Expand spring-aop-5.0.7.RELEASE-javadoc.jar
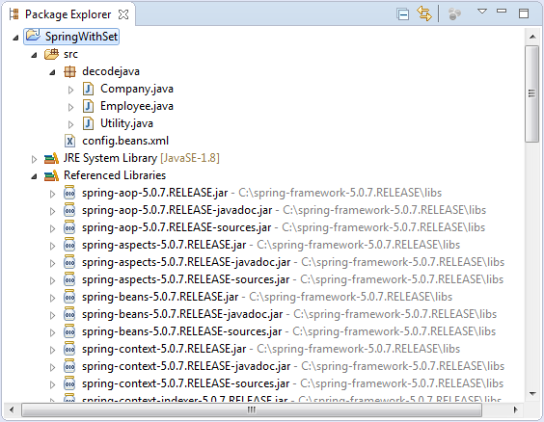The image size is (544, 422). tap(52, 211)
